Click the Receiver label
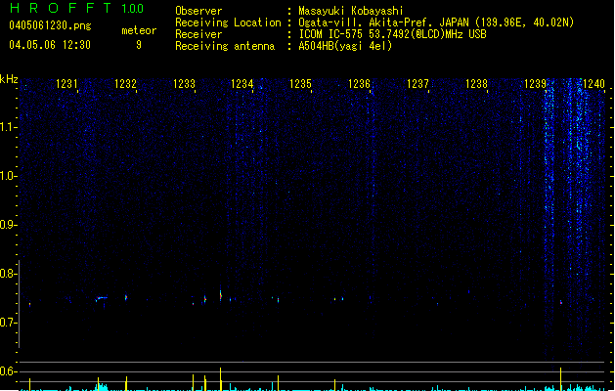 pos(198,34)
